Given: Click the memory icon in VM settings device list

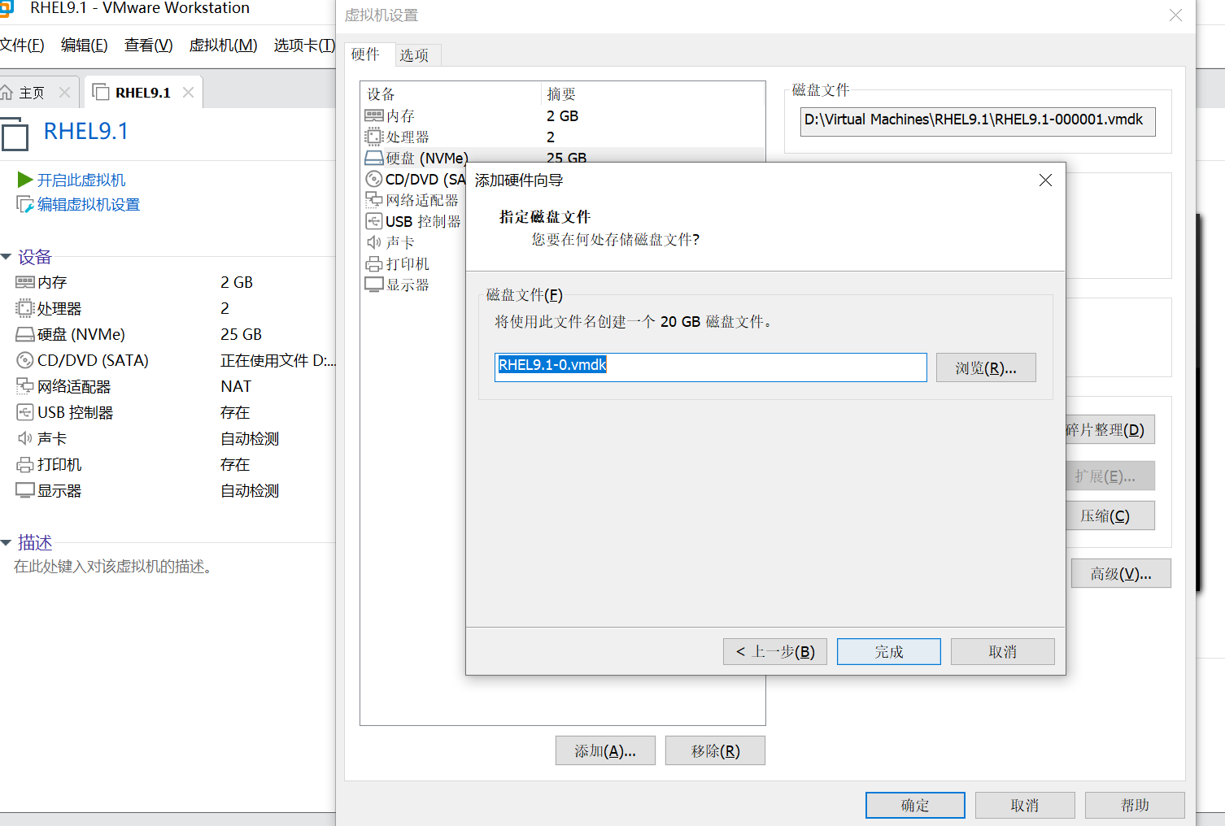Looking at the screenshot, I should [374, 116].
